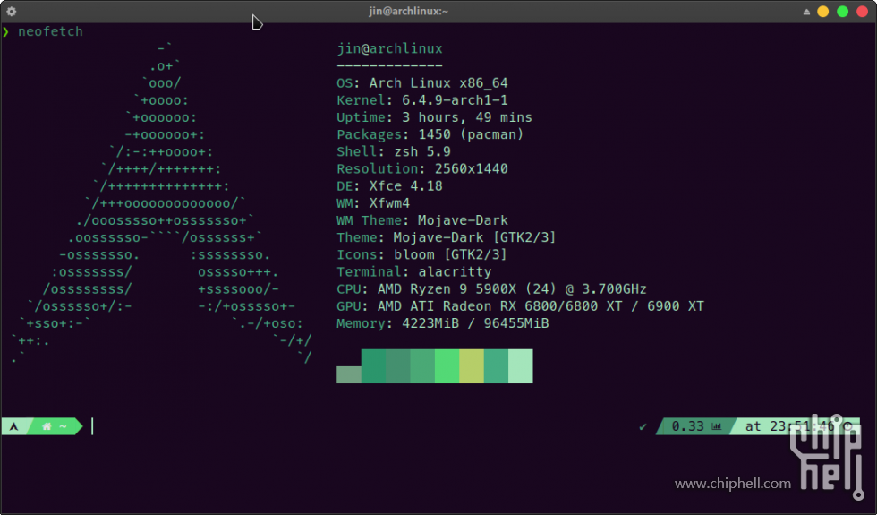The image size is (877, 515).
Task: Click the 'DE: Xfce 4.18' line
Action: click(x=389, y=186)
